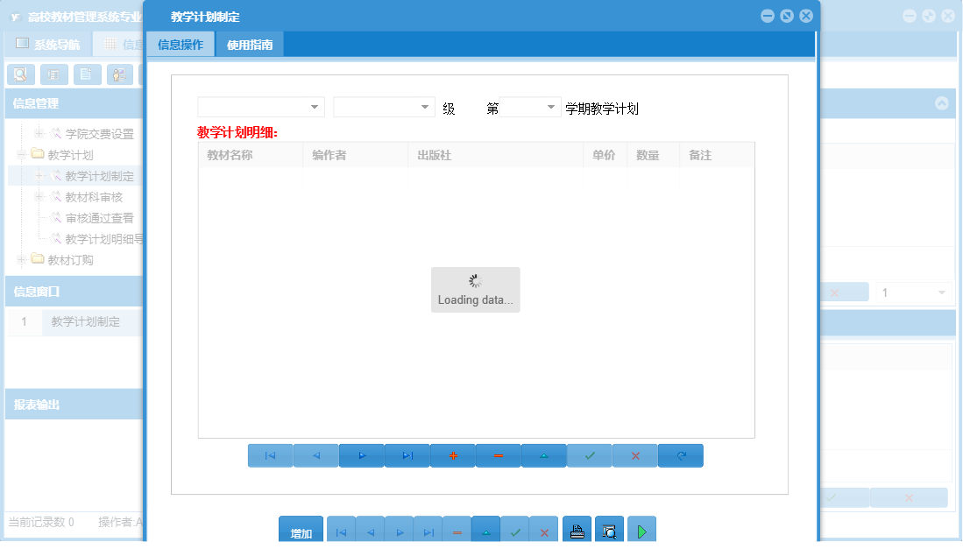Click the 增加 button
The width and height of the screenshot is (963, 556).
301,530
